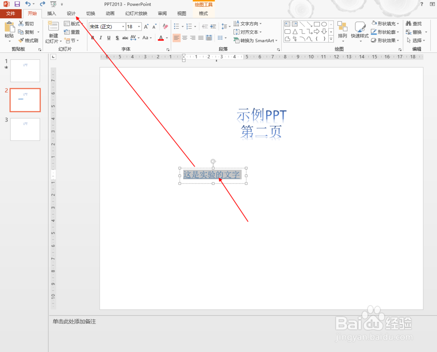Select slide 1 thumbnail
This screenshot has height=352, width=437.
[x=25, y=71]
